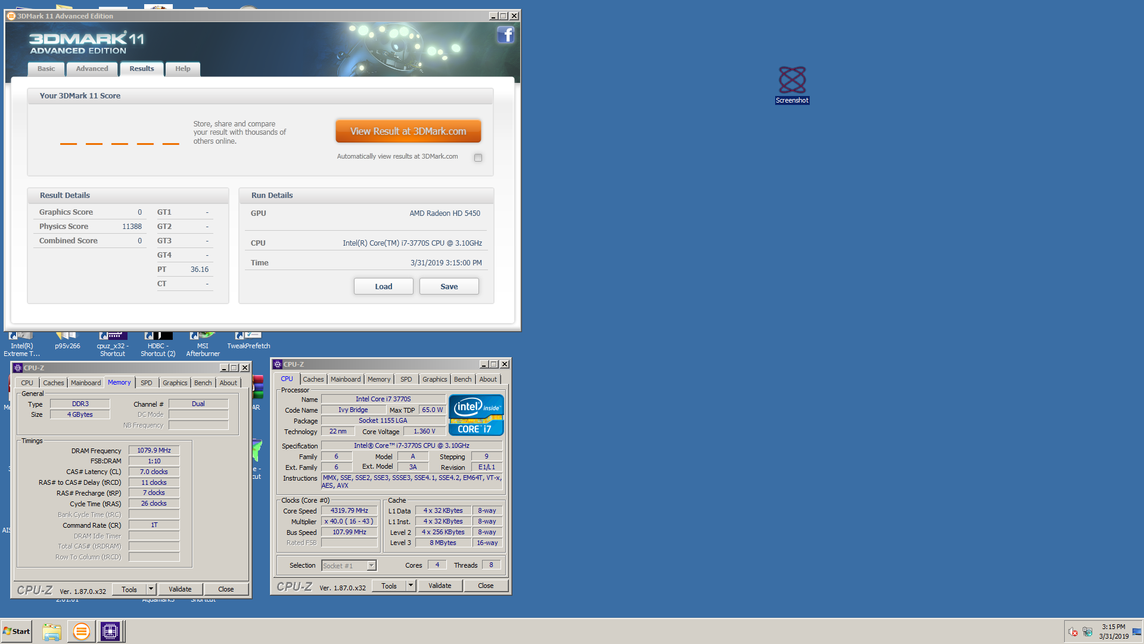Open About tab in the right CPU-Z window
This screenshot has width=1144, height=644.
point(488,379)
